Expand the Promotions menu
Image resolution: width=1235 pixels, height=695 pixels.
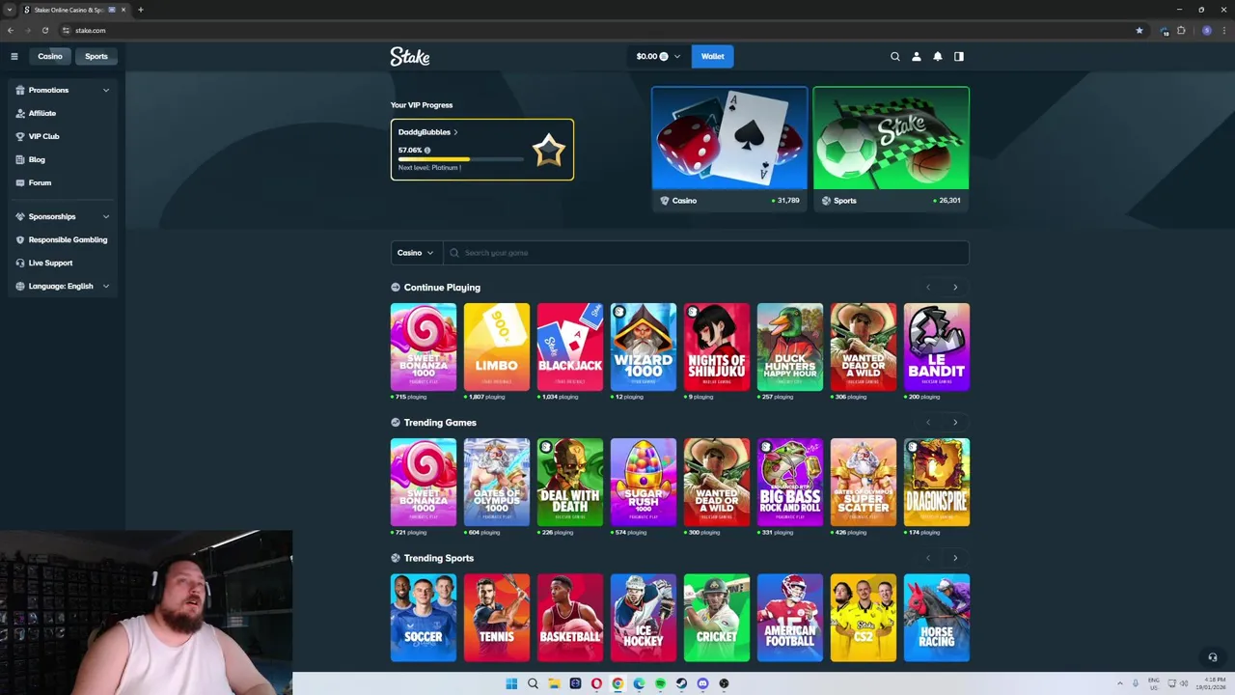63,90
